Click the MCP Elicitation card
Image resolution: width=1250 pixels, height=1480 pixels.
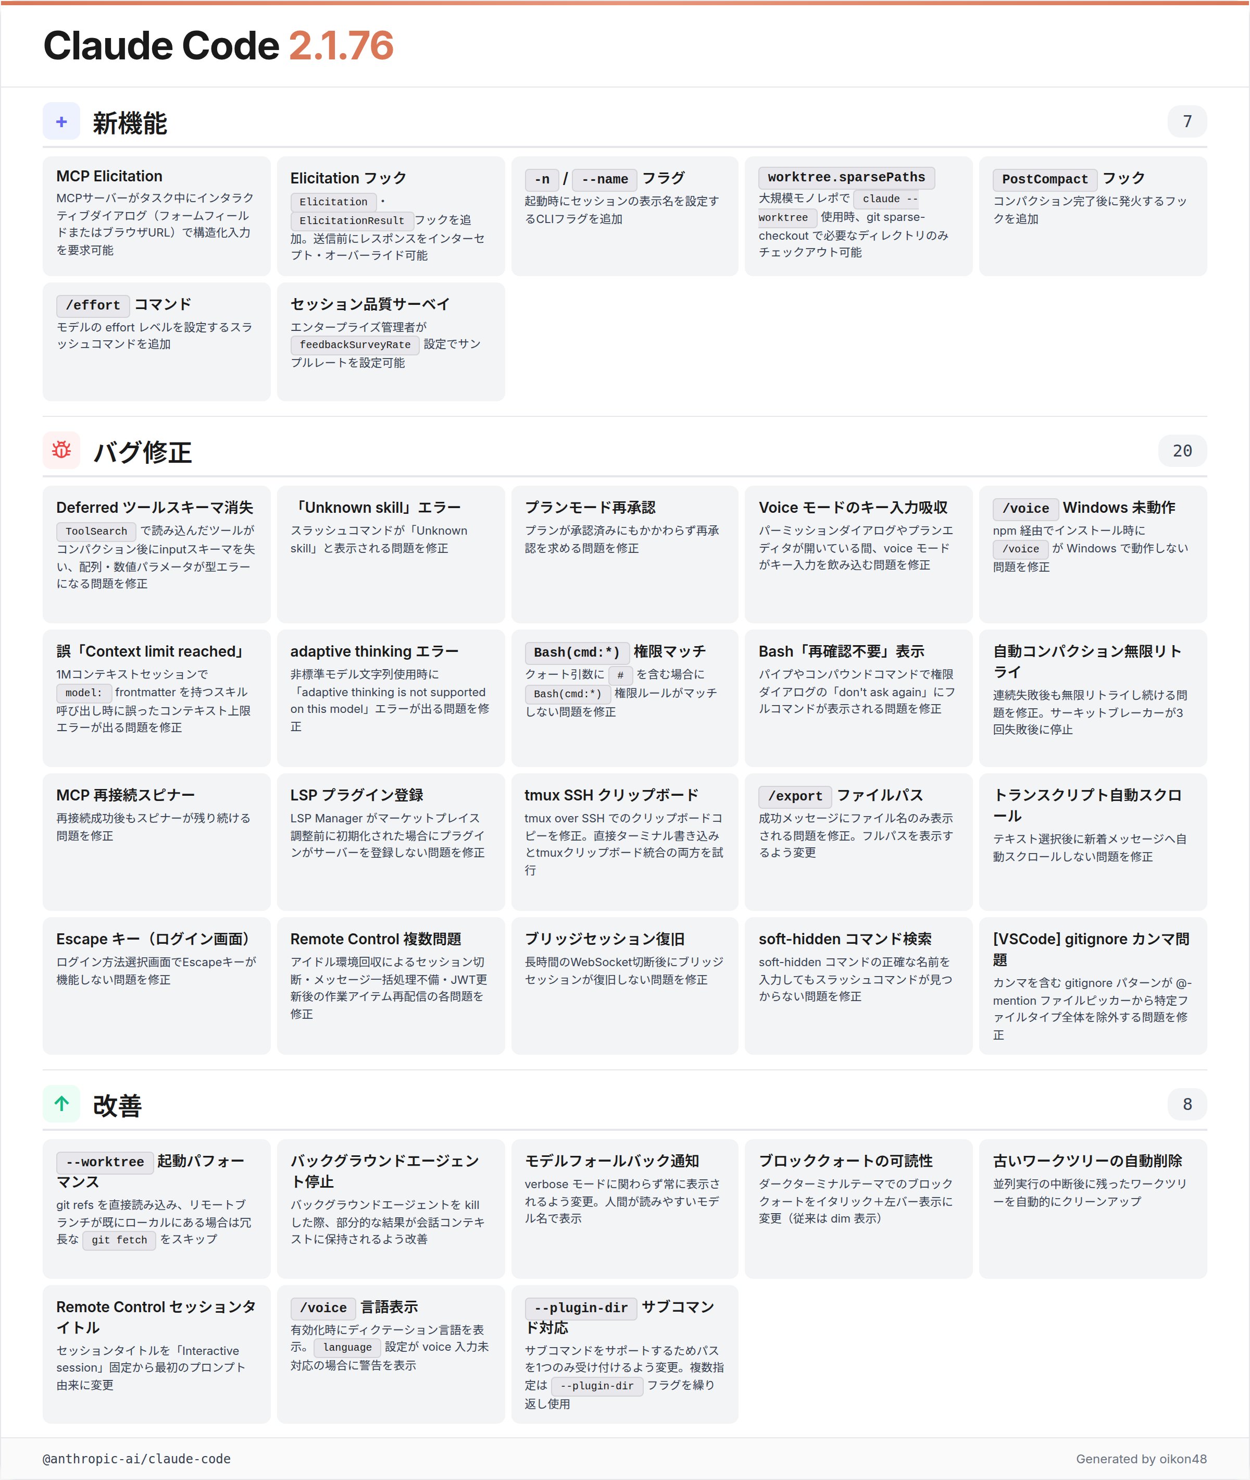click(156, 216)
